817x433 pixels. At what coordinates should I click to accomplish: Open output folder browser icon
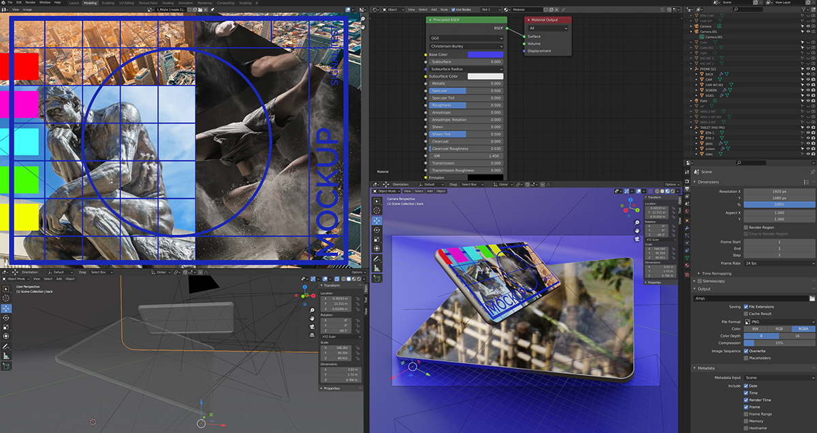pyautogui.click(x=812, y=298)
